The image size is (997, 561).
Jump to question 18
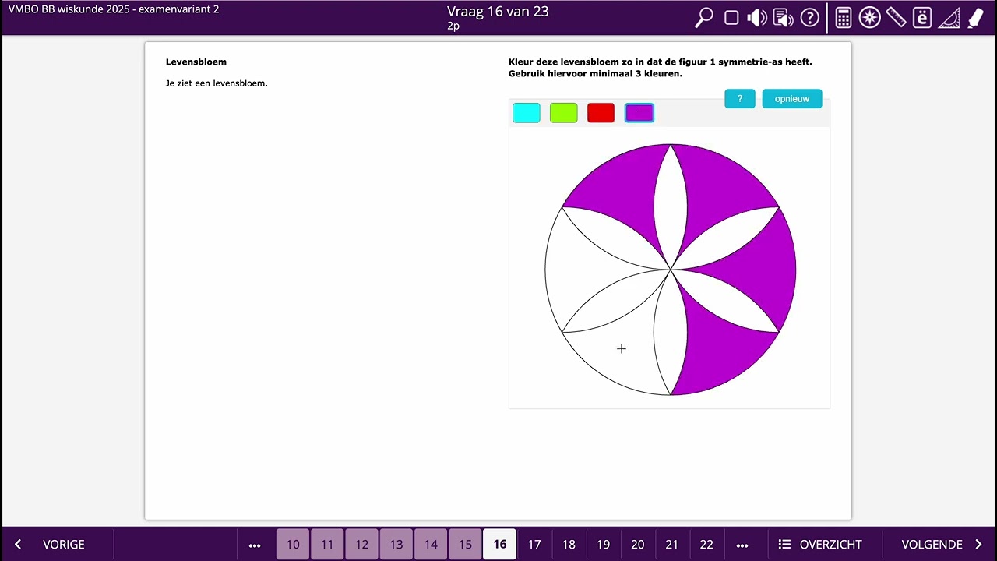click(569, 545)
